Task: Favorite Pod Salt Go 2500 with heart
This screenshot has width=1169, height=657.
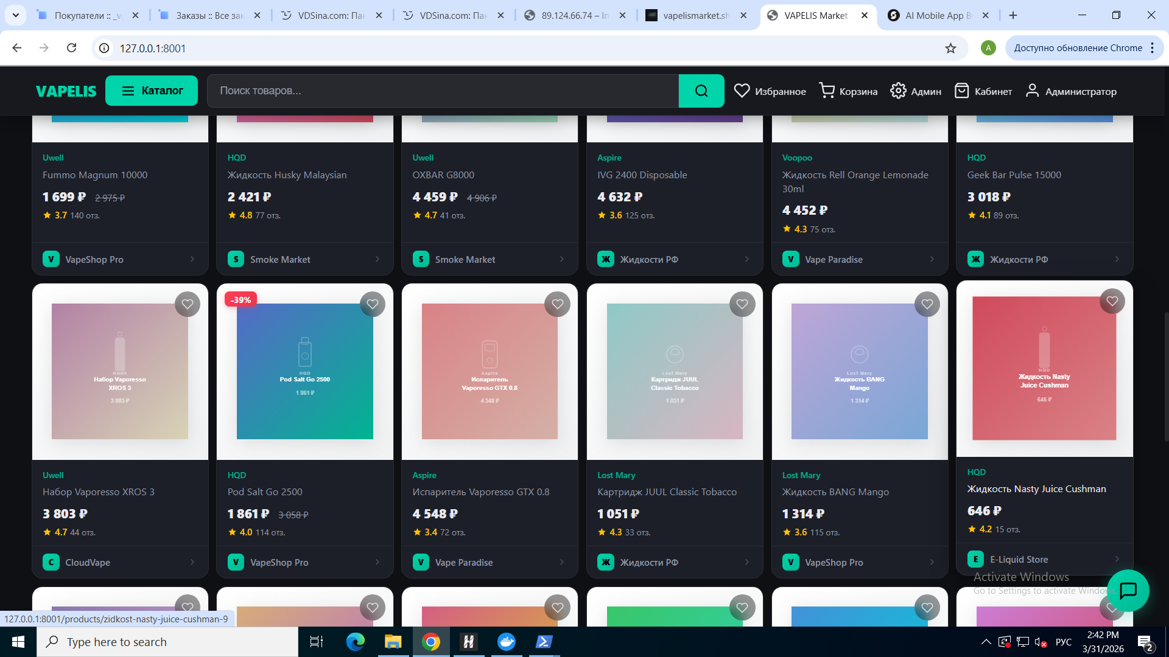Action: click(x=373, y=304)
